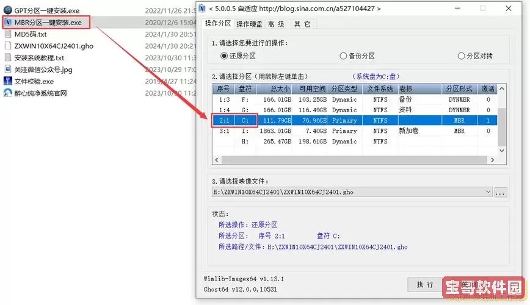Click the MBR分区一键安装.exe file icon

(7, 23)
